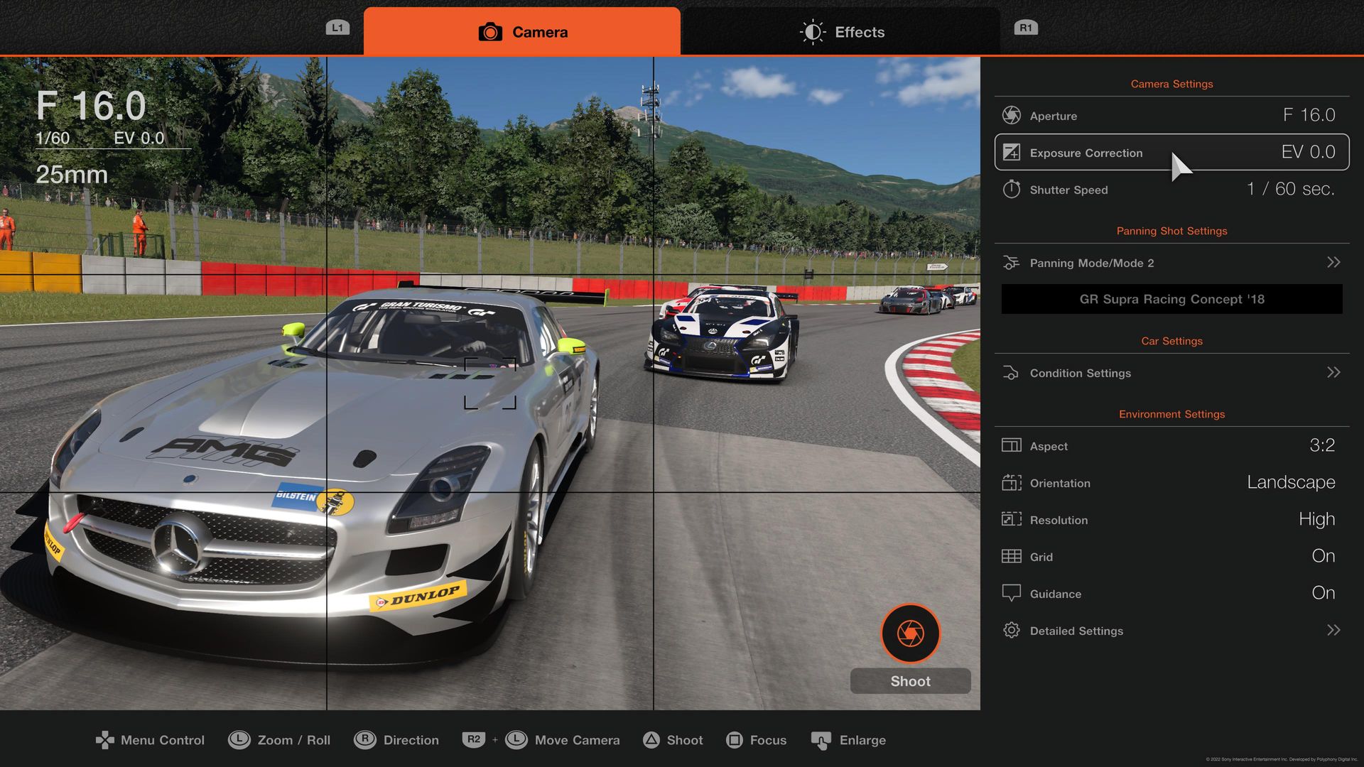
Task: Expand Panning Mode/Mode 2 chevron
Action: click(1333, 262)
